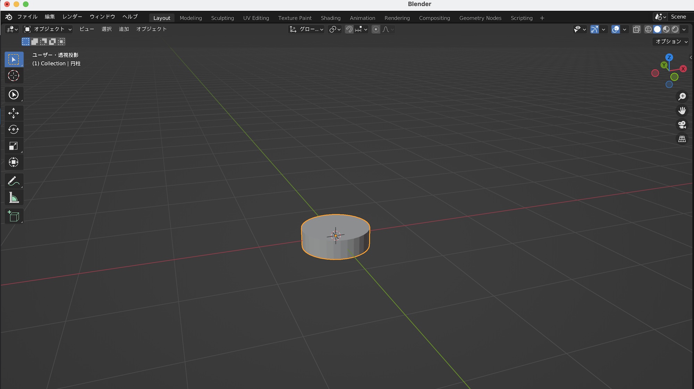
Task: Toggle X-ray view button
Action: [636, 29]
